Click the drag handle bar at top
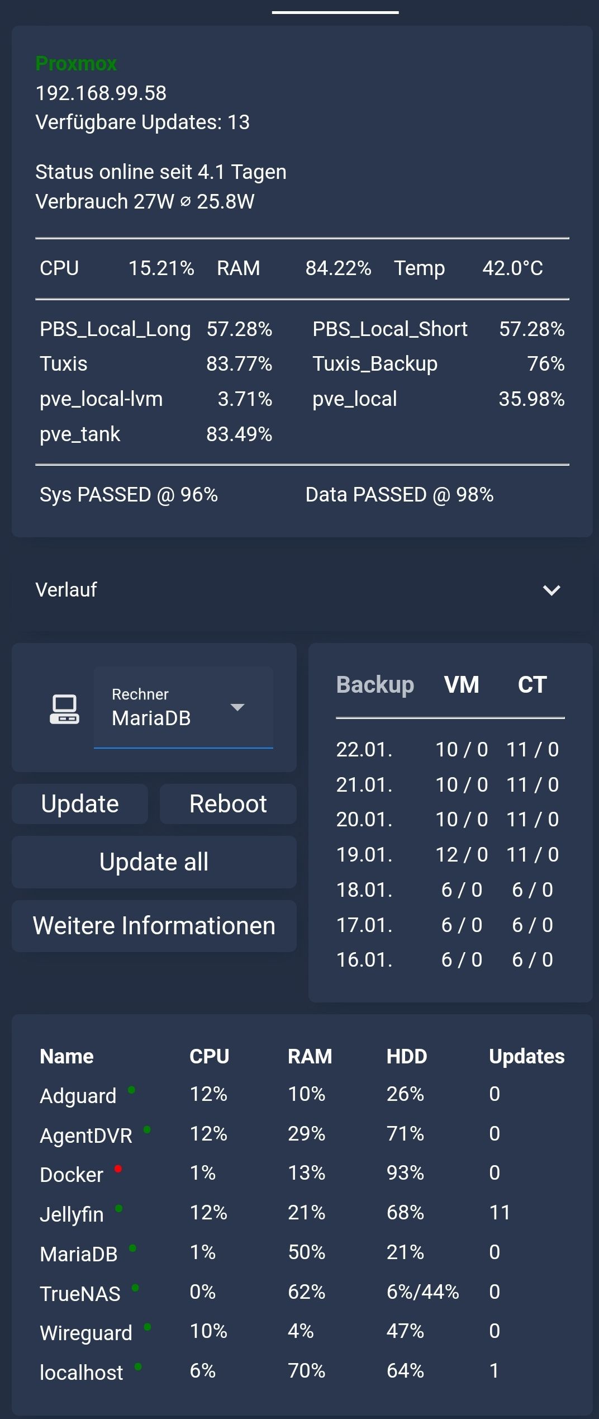Screen dimensions: 599x1419 tap(335, 12)
